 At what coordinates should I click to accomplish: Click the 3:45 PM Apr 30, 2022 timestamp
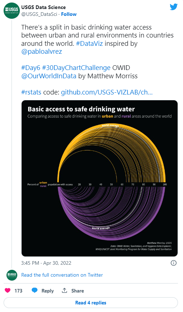tap(46, 263)
